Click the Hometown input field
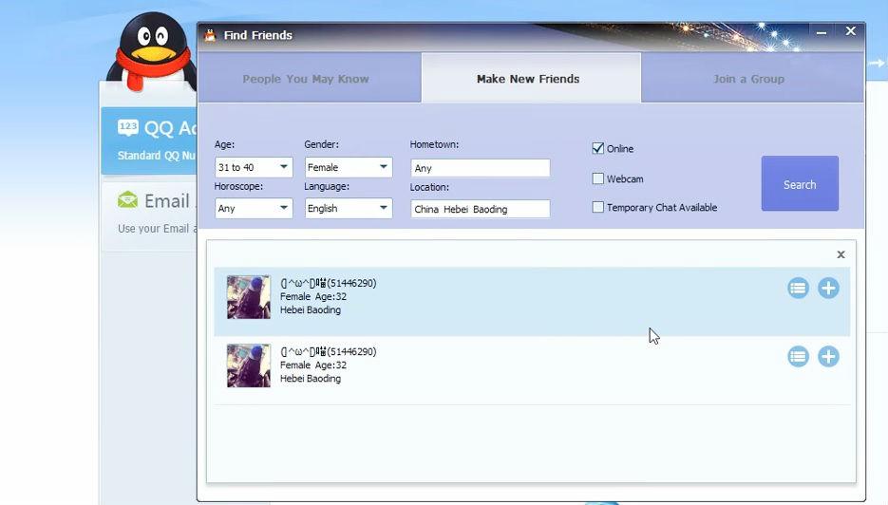Viewport: 888px width, 505px height. coord(480,168)
